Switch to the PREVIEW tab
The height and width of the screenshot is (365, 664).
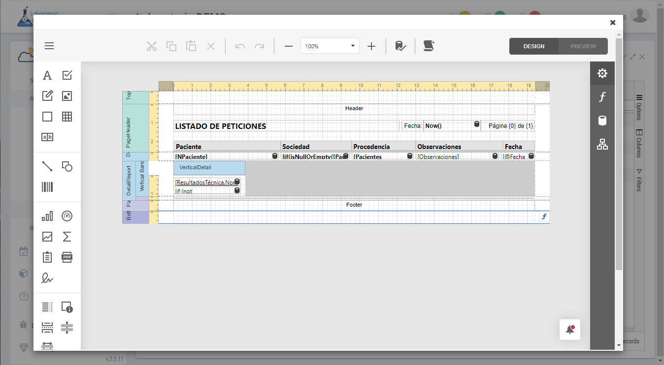(583, 46)
